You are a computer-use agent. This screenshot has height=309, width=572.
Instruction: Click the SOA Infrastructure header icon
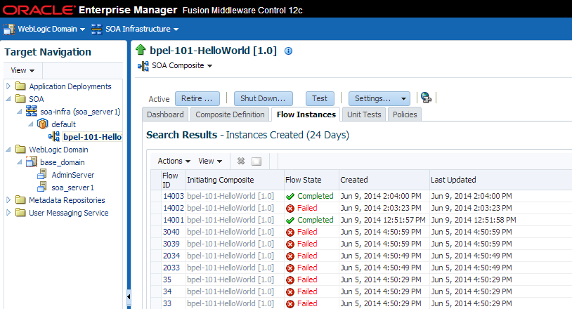[x=97, y=29]
